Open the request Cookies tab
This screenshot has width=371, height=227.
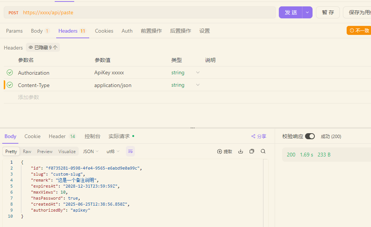(104, 31)
